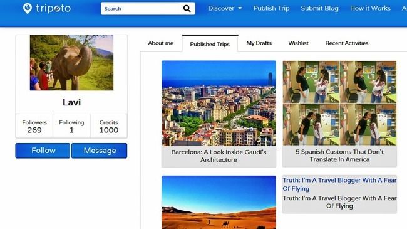This screenshot has height=229, width=407.
Task: Open the My Drafts tab
Action: point(259,43)
